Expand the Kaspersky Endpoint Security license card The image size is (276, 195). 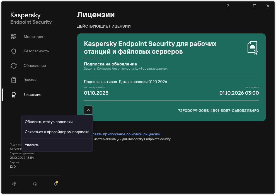[88, 110]
